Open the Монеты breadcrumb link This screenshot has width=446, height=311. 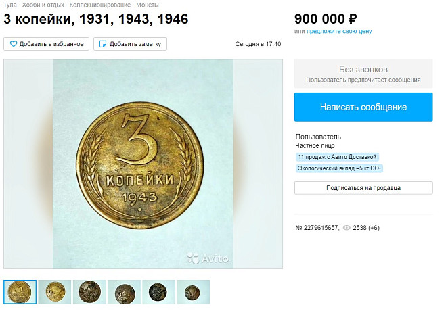pyautogui.click(x=148, y=5)
